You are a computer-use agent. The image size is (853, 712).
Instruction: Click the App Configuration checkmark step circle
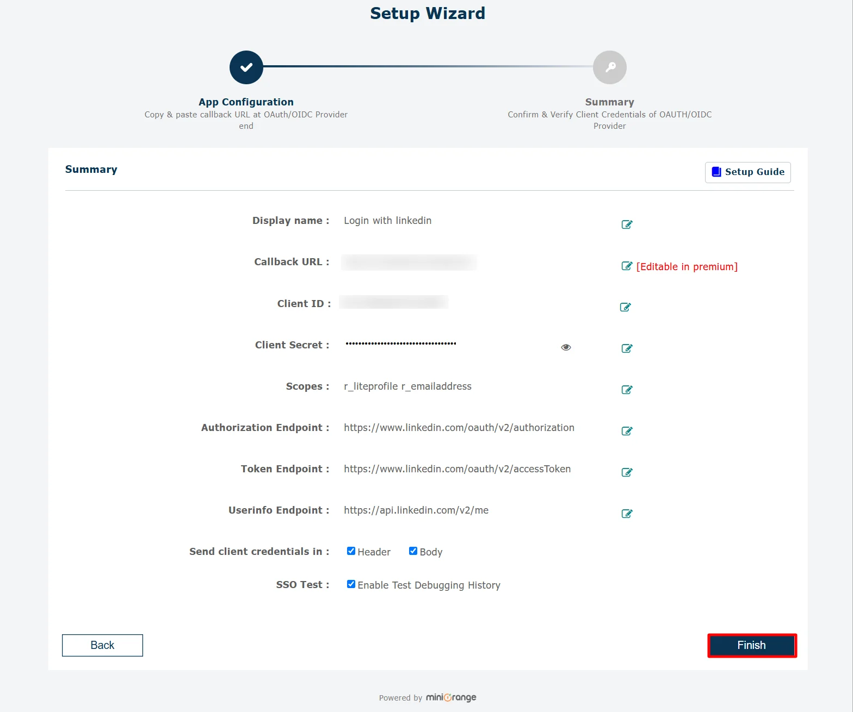[x=246, y=67]
